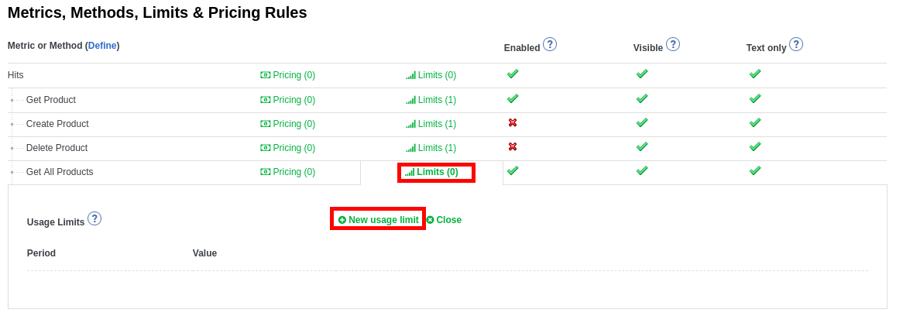Click the plus icon for New usage limit
The image size is (903, 323).
click(x=342, y=220)
